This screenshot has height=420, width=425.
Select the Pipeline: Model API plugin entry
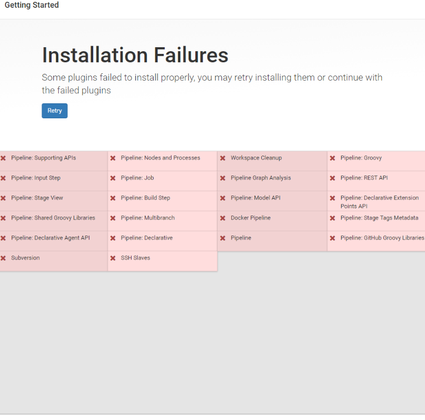pyautogui.click(x=255, y=198)
